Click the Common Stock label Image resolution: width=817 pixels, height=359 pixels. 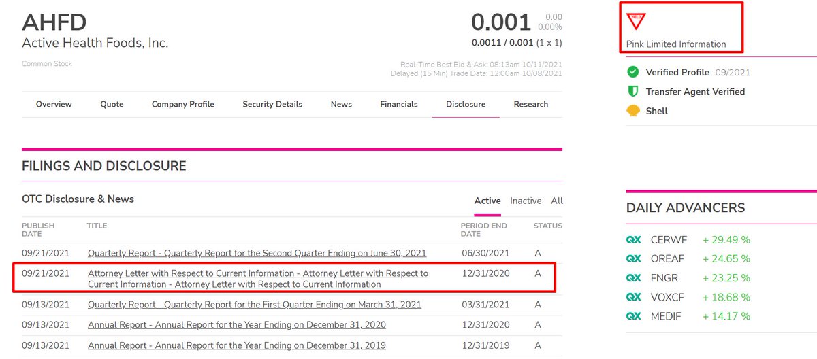pyautogui.click(x=47, y=64)
